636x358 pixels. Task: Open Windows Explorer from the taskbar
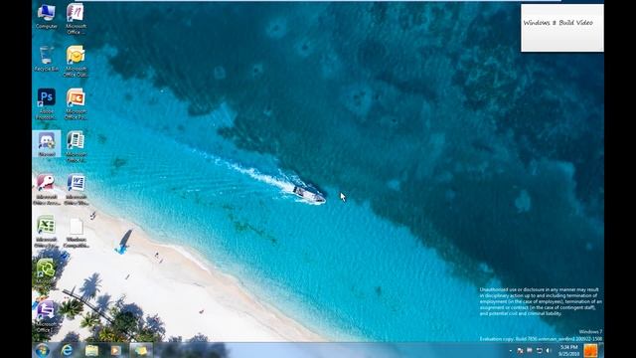91,350
